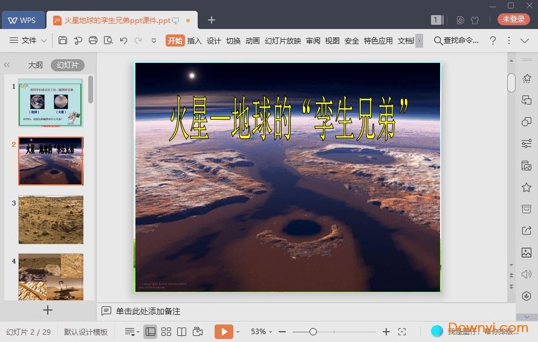The image size is (538, 342).
Task: Open the 插入 ribbon tab
Action: click(x=194, y=40)
